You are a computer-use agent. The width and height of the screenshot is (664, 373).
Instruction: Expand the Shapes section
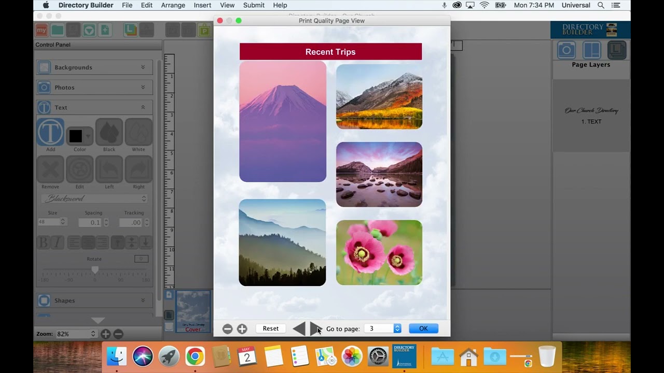[x=143, y=300]
